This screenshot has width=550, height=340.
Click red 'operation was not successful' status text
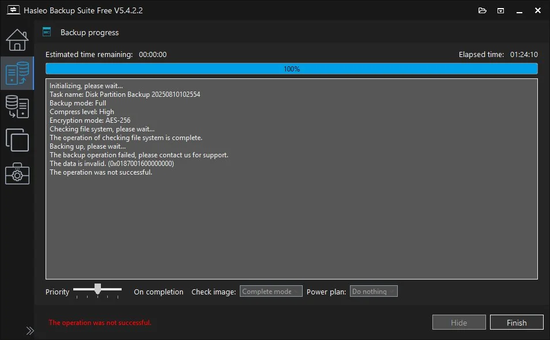pyautogui.click(x=100, y=323)
